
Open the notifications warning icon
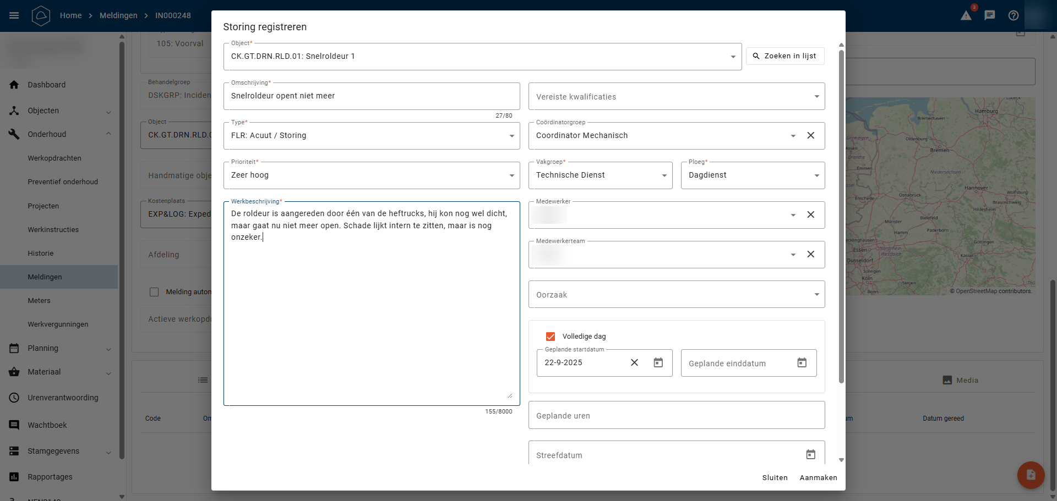(966, 15)
